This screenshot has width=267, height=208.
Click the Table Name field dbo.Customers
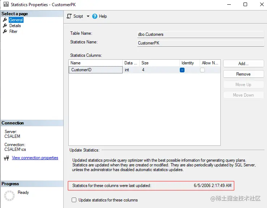point(200,34)
